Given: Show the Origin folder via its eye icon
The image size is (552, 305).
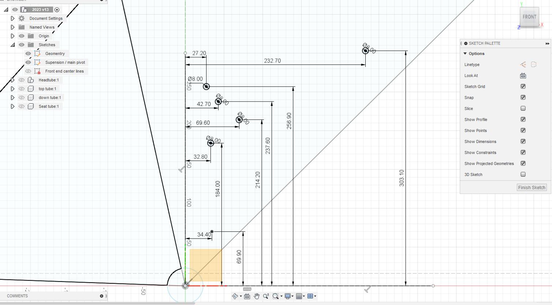Looking at the screenshot, I should tap(21, 36).
